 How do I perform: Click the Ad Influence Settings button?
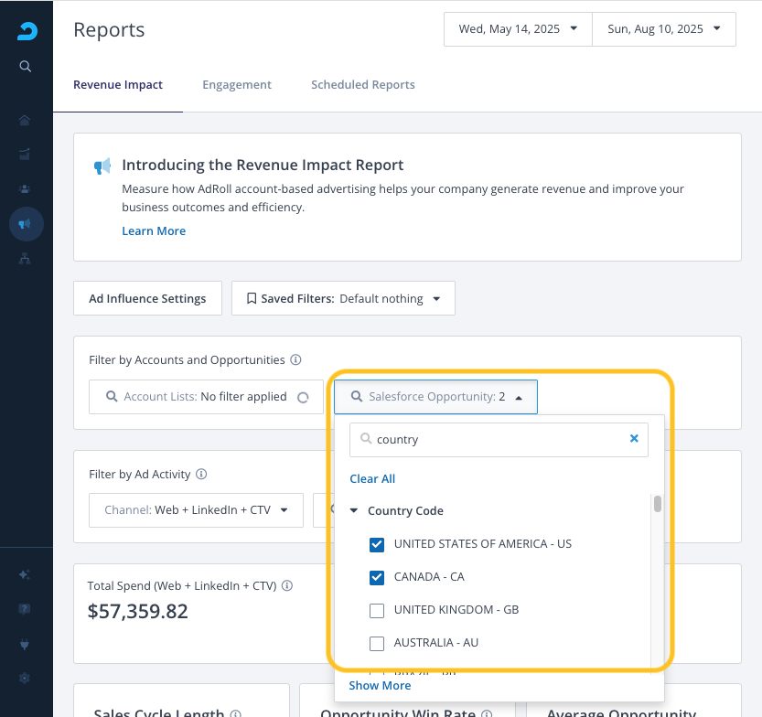click(x=147, y=298)
